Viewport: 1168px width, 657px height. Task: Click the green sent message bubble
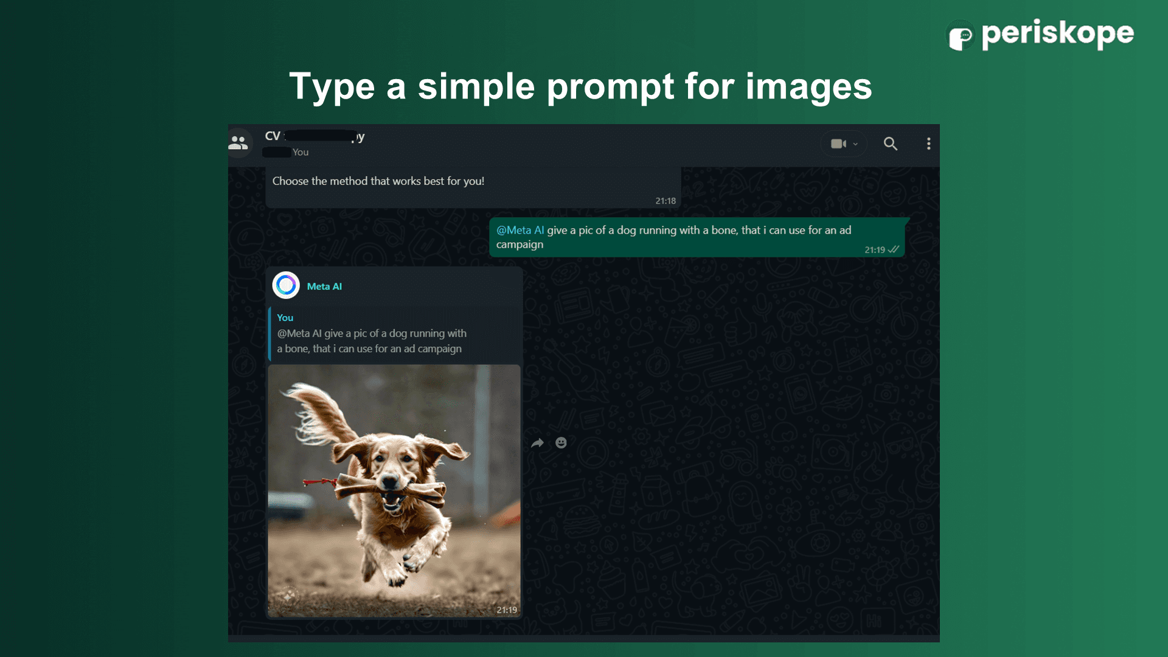696,238
